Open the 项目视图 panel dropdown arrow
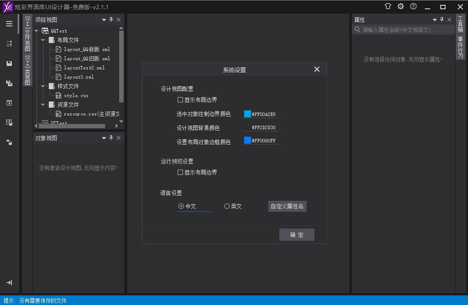 pyautogui.click(x=104, y=19)
